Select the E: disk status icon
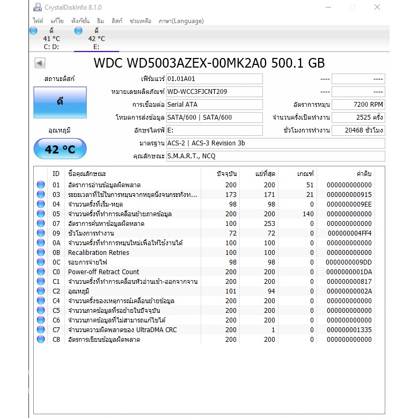418x418 pixels. (78, 31)
